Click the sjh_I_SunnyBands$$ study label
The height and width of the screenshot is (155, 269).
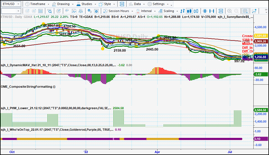click(235, 17)
